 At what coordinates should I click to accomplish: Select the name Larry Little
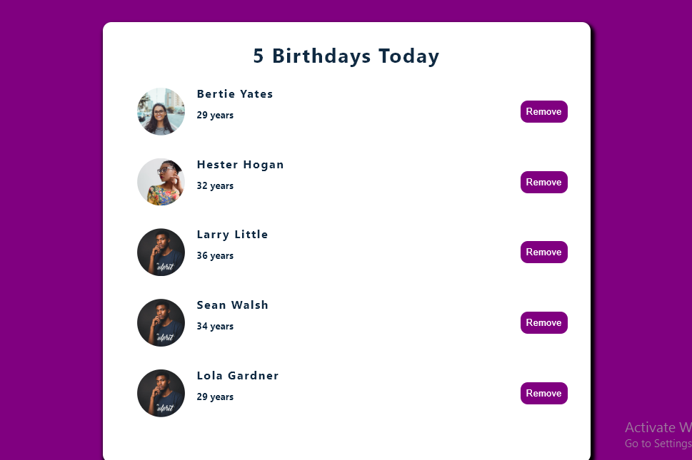tap(232, 234)
